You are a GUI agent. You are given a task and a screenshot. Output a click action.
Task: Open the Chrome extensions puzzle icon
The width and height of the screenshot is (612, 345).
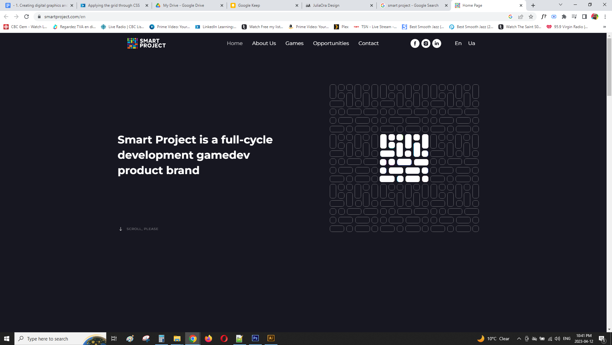click(x=564, y=17)
